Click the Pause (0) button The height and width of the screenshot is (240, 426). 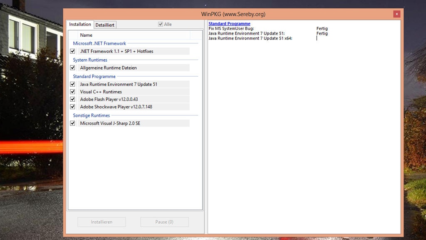click(x=164, y=222)
